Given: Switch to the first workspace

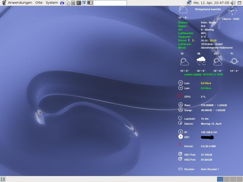Looking at the screenshot, I should [x=220, y=179].
